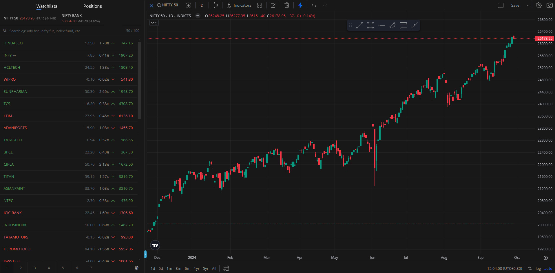Open the Indicators menu

[x=239, y=5]
